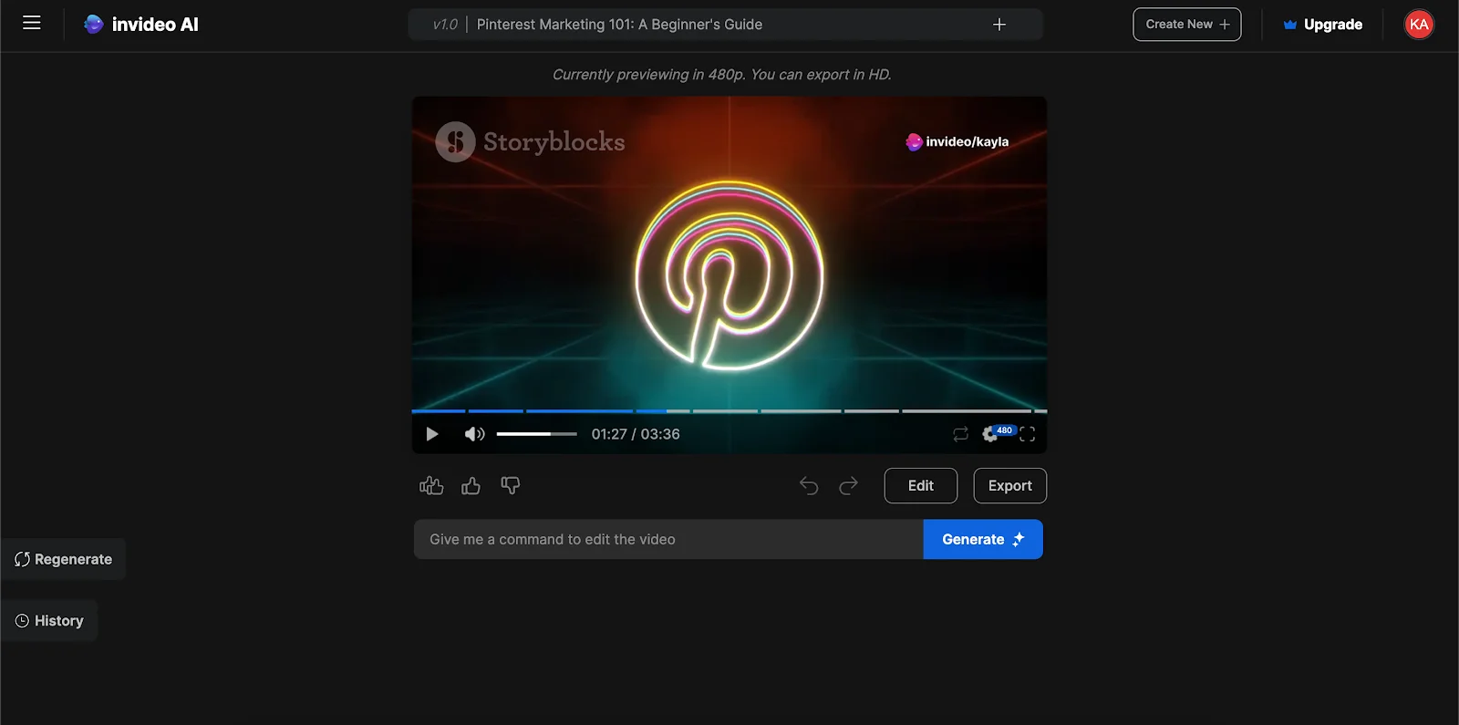Click the thumbs down icon

[x=511, y=486]
